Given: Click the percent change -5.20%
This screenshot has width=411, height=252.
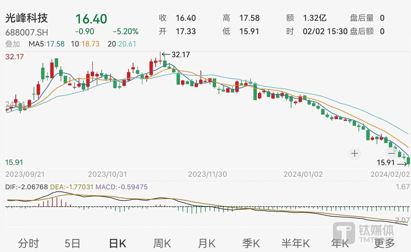Looking at the screenshot, I should [125, 31].
